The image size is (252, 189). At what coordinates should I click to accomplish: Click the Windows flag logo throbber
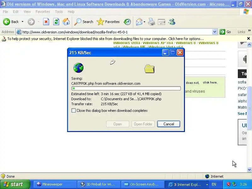(x=246, y=12)
